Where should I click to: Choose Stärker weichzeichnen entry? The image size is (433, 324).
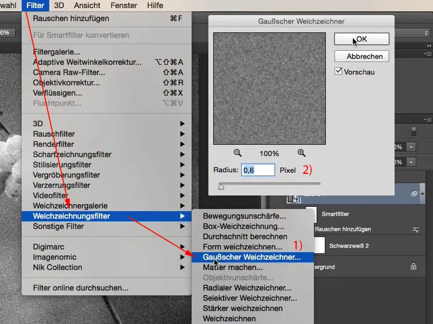[x=253, y=308]
